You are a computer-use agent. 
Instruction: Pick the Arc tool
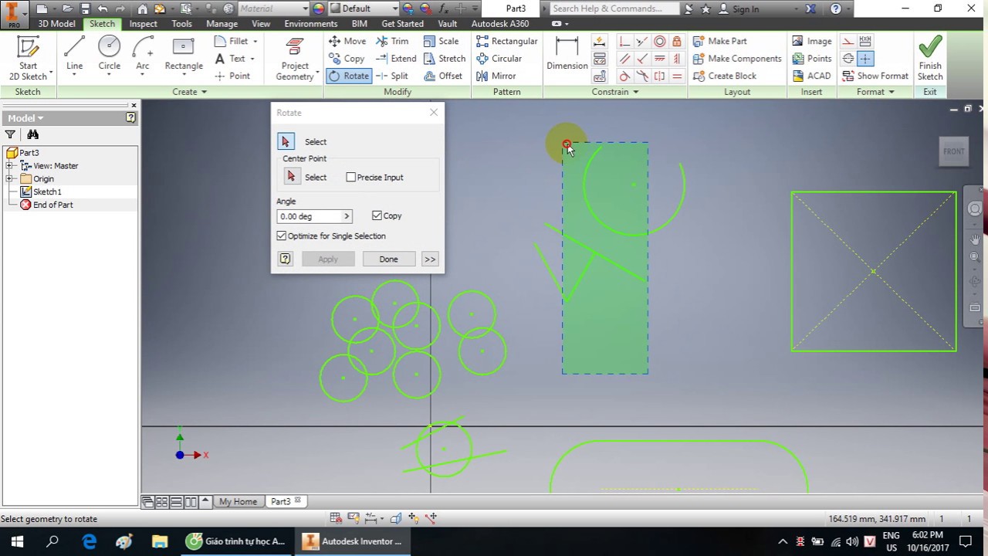(143, 53)
